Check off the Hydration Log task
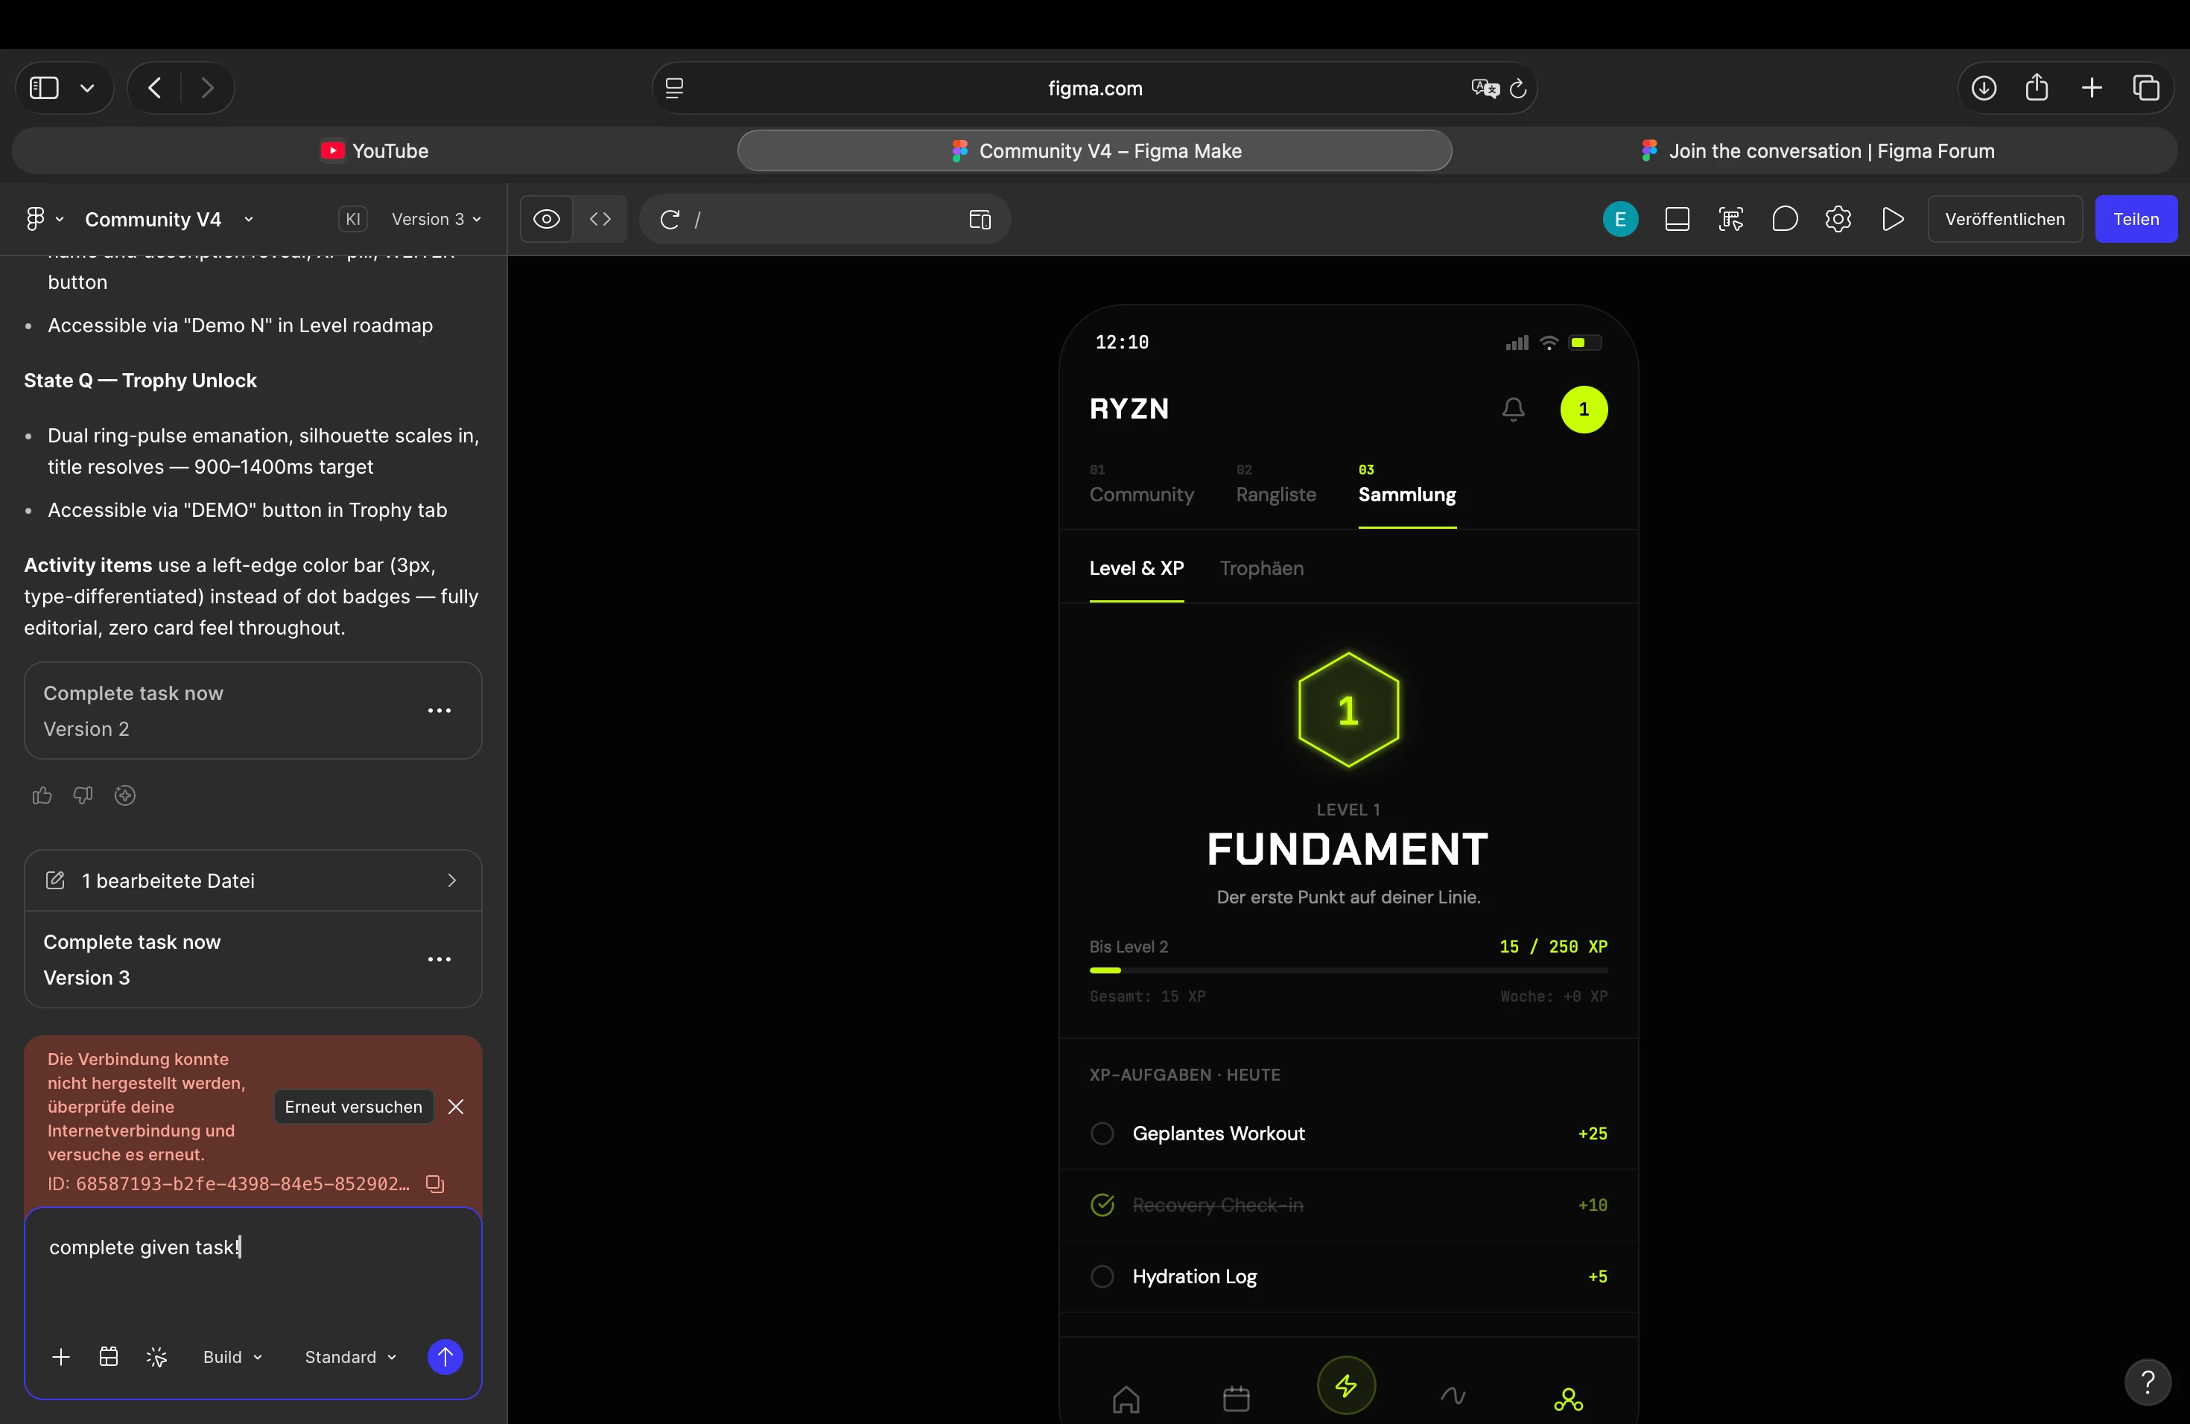The image size is (2190, 1424). [1102, 1277]
